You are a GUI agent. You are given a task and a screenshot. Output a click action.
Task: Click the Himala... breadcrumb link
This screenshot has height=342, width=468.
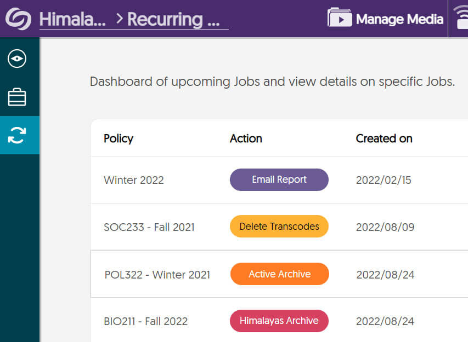pos(72,19)
